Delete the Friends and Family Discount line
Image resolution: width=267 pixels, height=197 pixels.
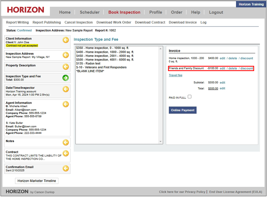tap(233, 68)
